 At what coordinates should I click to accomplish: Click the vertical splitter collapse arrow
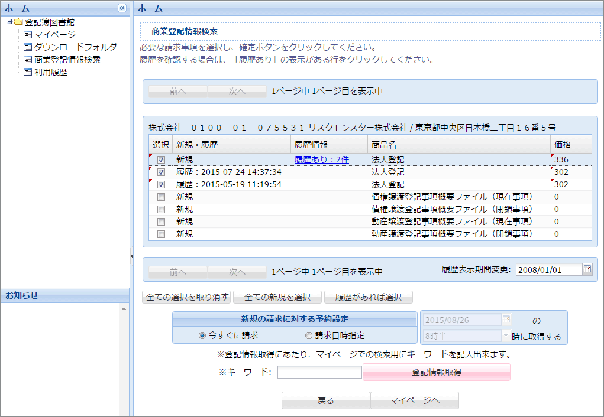(x=131, y=256)
